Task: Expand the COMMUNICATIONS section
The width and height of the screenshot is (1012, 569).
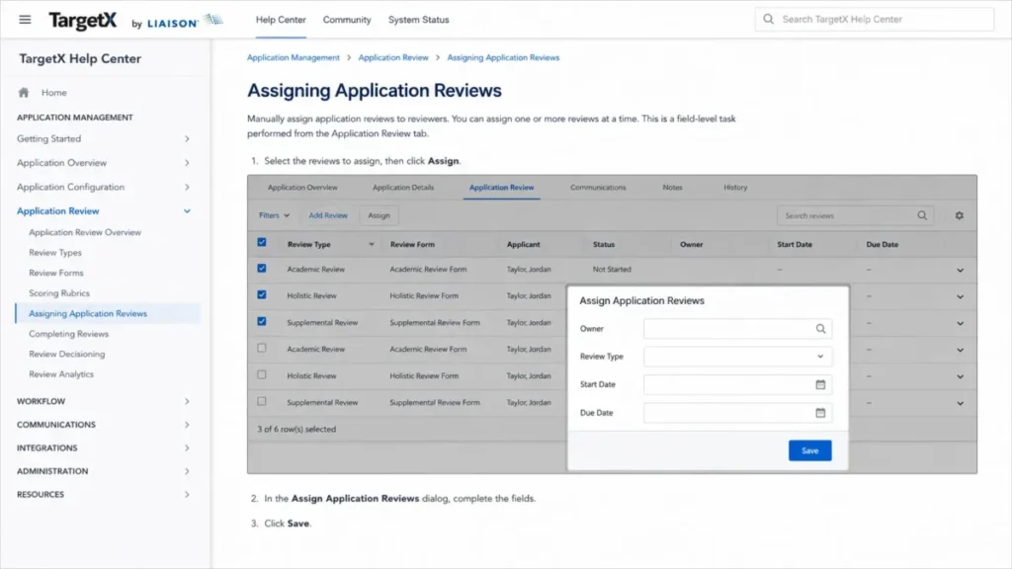Action: tap(187, 425)
